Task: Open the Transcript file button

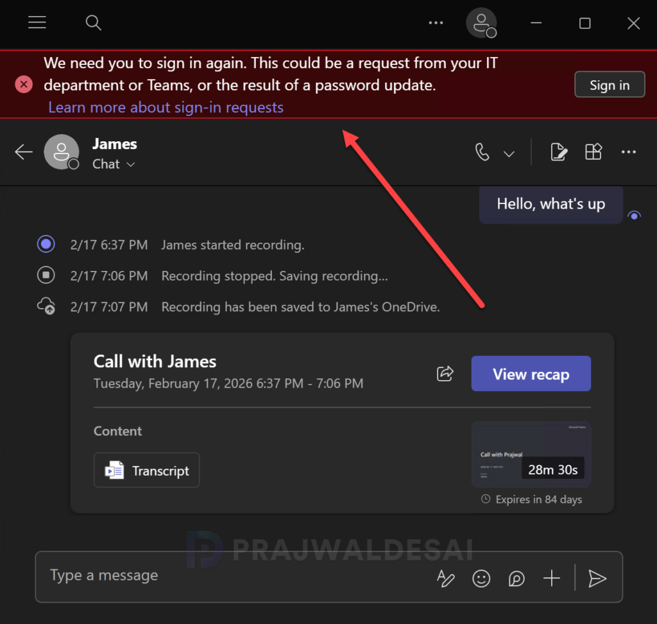Action: [x=147, y=470]
